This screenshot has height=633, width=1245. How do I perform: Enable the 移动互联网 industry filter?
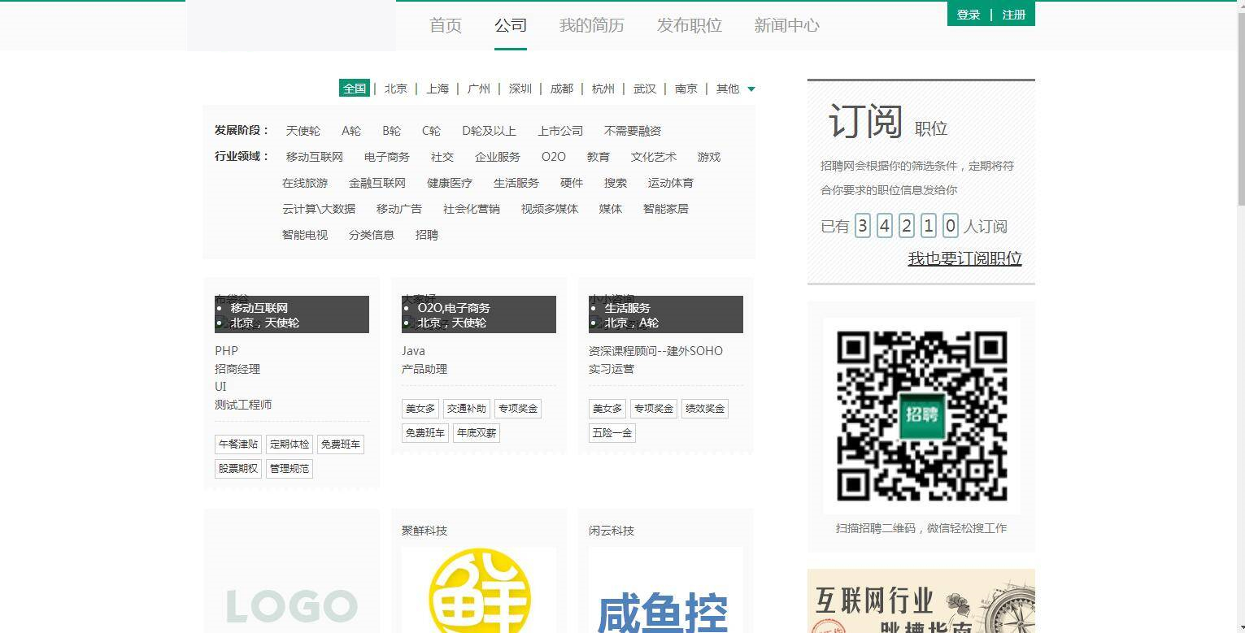click(x=314, y=156)
